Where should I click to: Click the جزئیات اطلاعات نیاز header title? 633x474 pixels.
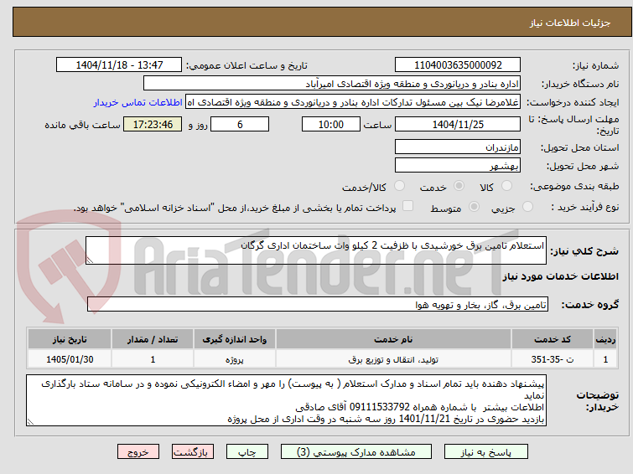coord(569,23)
